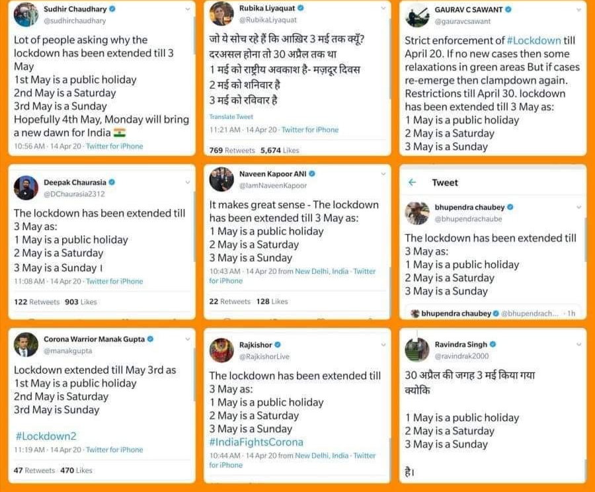Open the #Lockdown2 hashtag link
Screen dimensions: 595x492
pyautogui.click(x=46, y=436)
